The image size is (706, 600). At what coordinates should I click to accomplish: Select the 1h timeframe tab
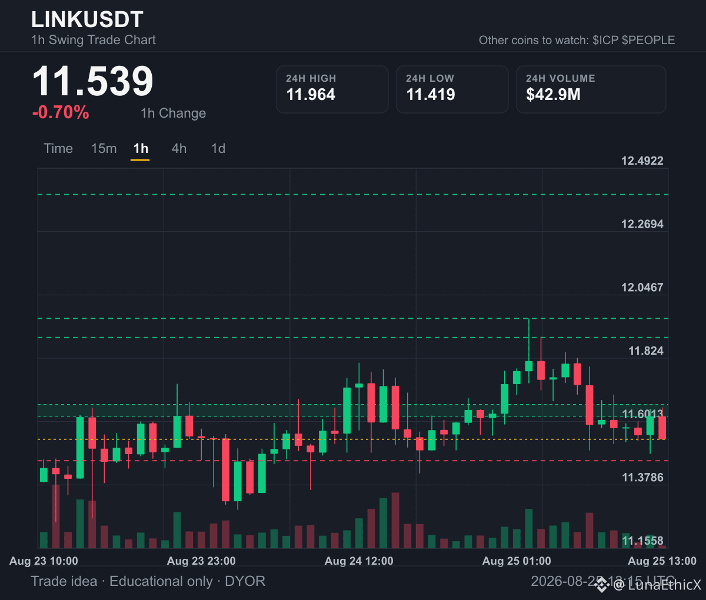(x=141, y=148)
